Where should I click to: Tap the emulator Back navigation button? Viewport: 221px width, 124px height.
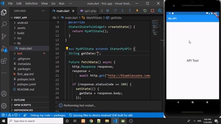pyautogui.click(x=178, y=102)
